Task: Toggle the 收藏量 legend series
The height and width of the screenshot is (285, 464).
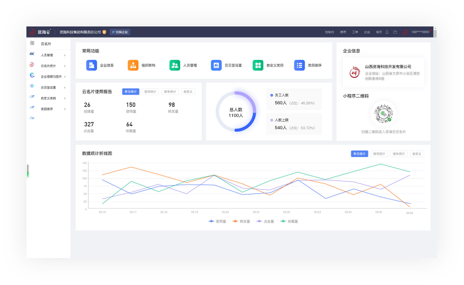Action: click(289, 221)
